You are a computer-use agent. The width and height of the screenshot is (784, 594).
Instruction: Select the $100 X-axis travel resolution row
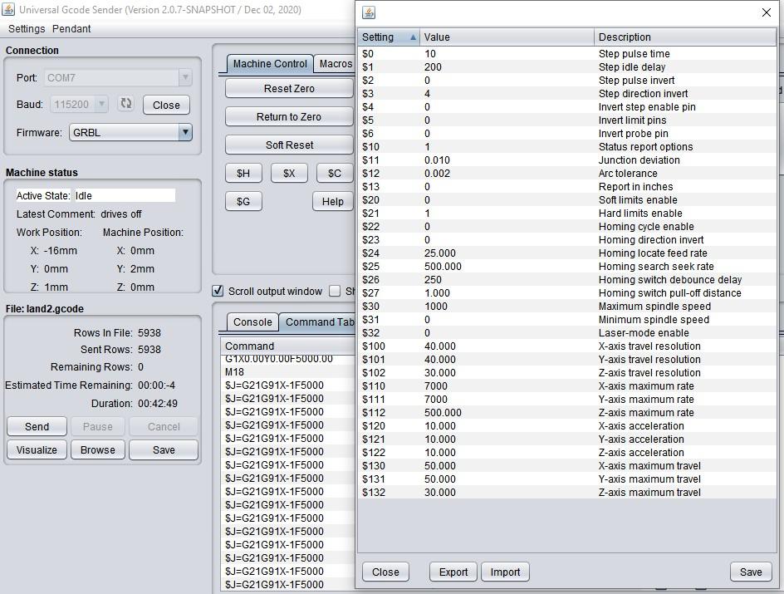(x=567, y=346)
